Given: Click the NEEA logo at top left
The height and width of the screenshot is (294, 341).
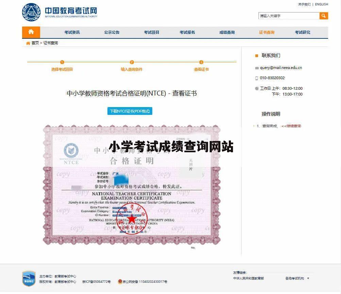Looking at the screenshot, I should [x=31, y=13].
